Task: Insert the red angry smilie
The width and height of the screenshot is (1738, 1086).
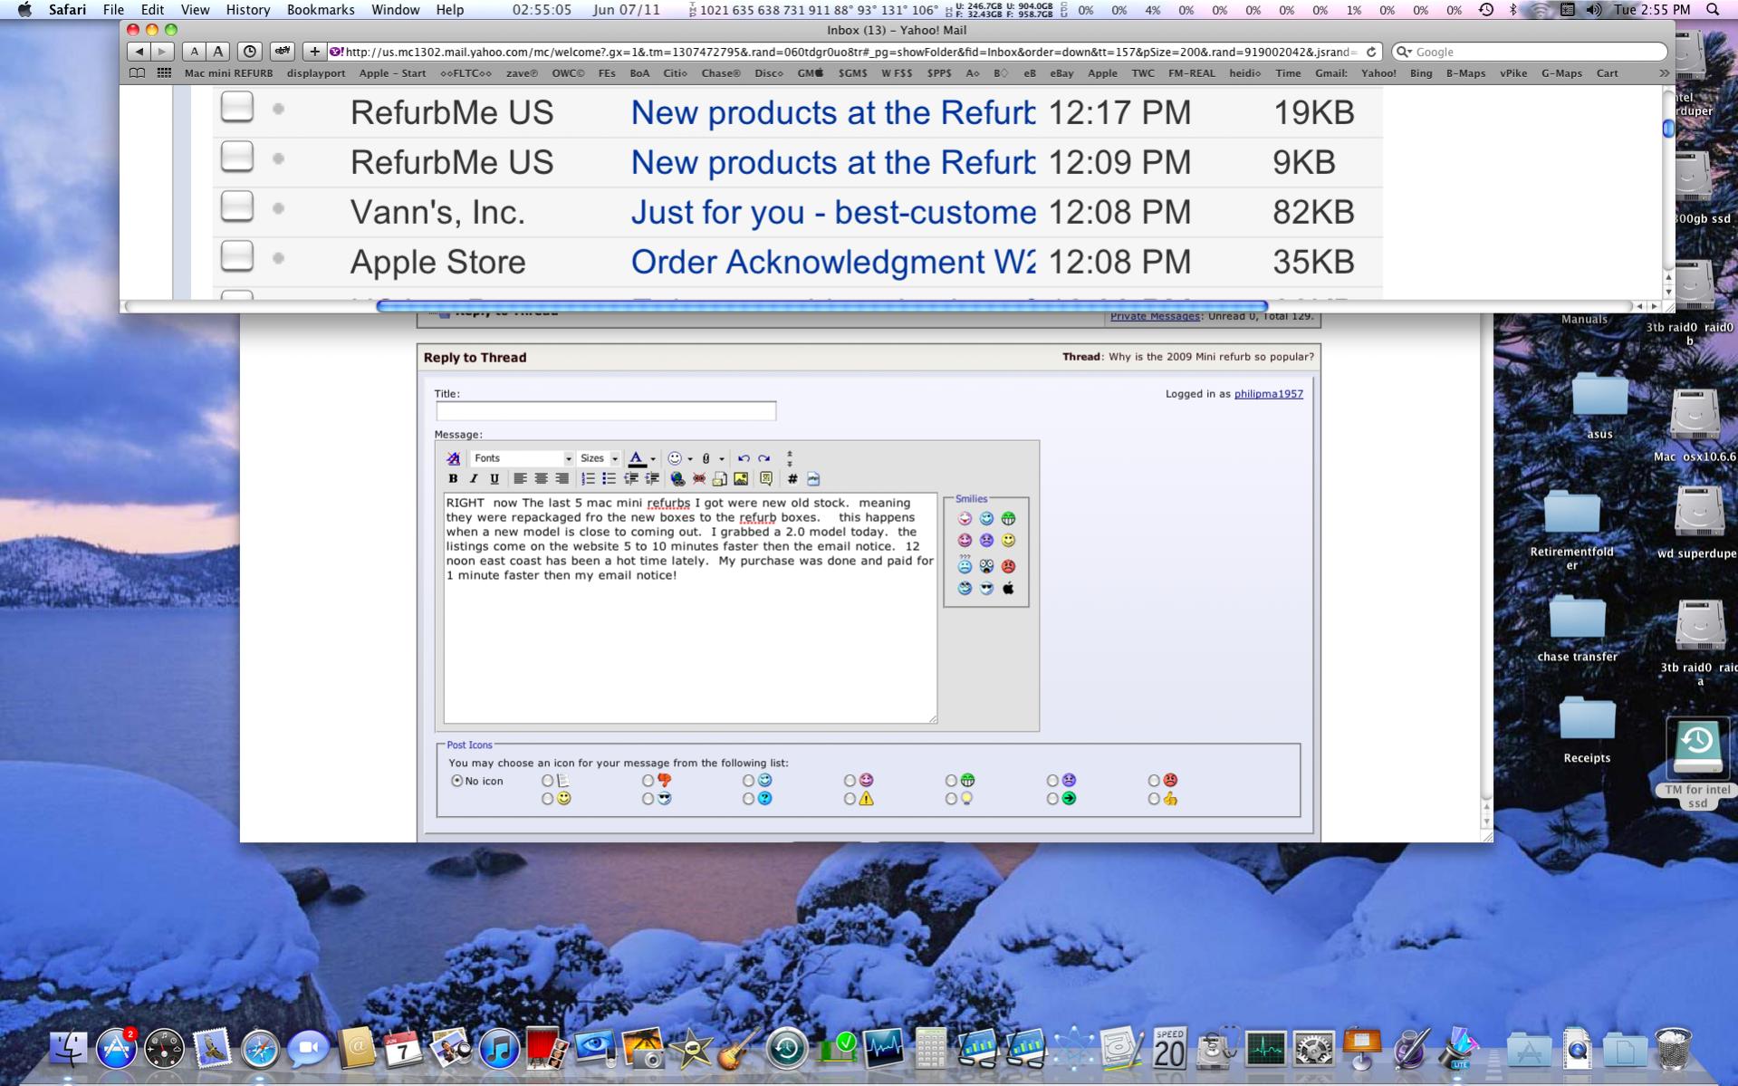Action: click(1008, 566)
